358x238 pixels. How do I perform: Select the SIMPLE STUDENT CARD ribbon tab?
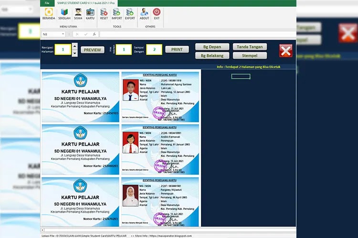point(86,3)
